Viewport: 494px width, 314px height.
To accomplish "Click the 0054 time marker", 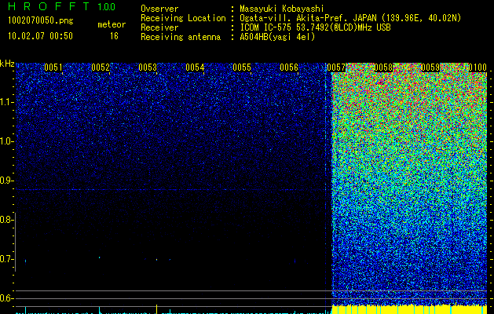I will (x=195, y=68).
